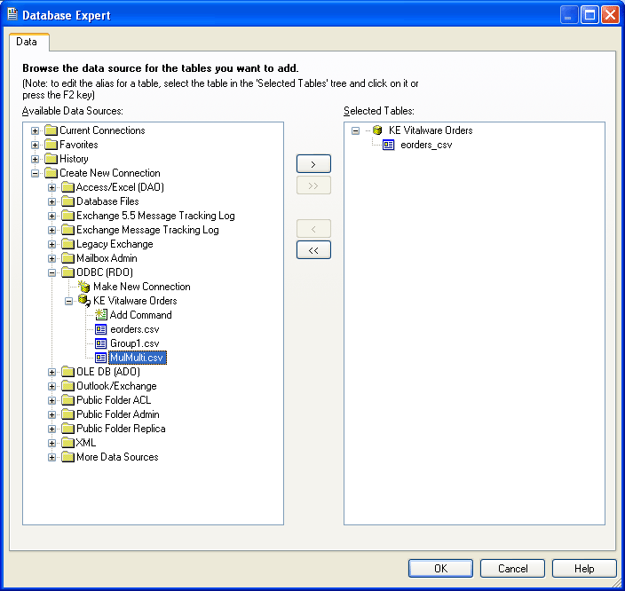This screenshot has width=625, height=591.
Task: Switch to the Data tab
Action: [x=28, y=42]
